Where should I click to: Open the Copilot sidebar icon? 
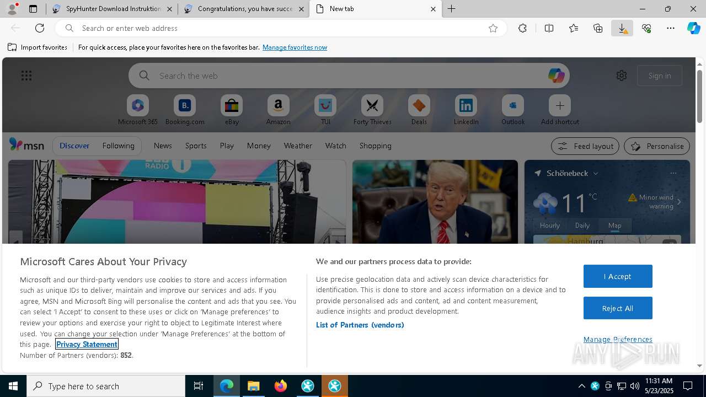click(x=693, y=28)
